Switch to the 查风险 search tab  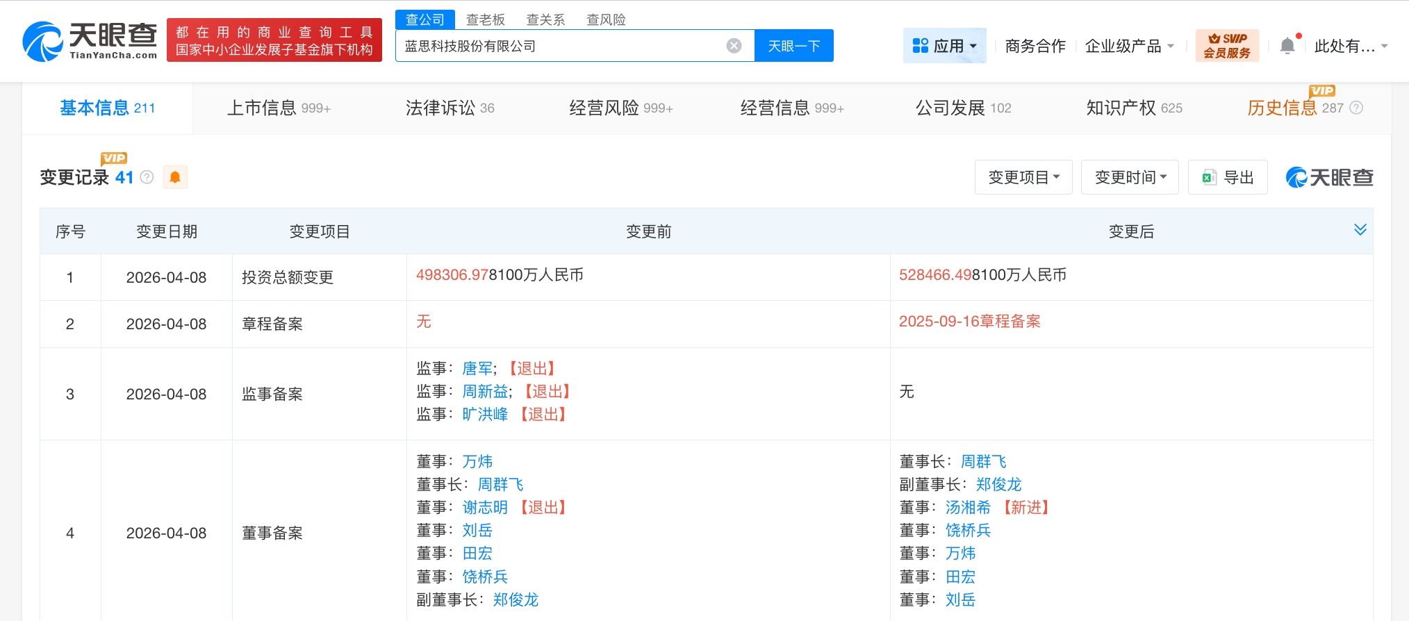[x=607, y=19]
